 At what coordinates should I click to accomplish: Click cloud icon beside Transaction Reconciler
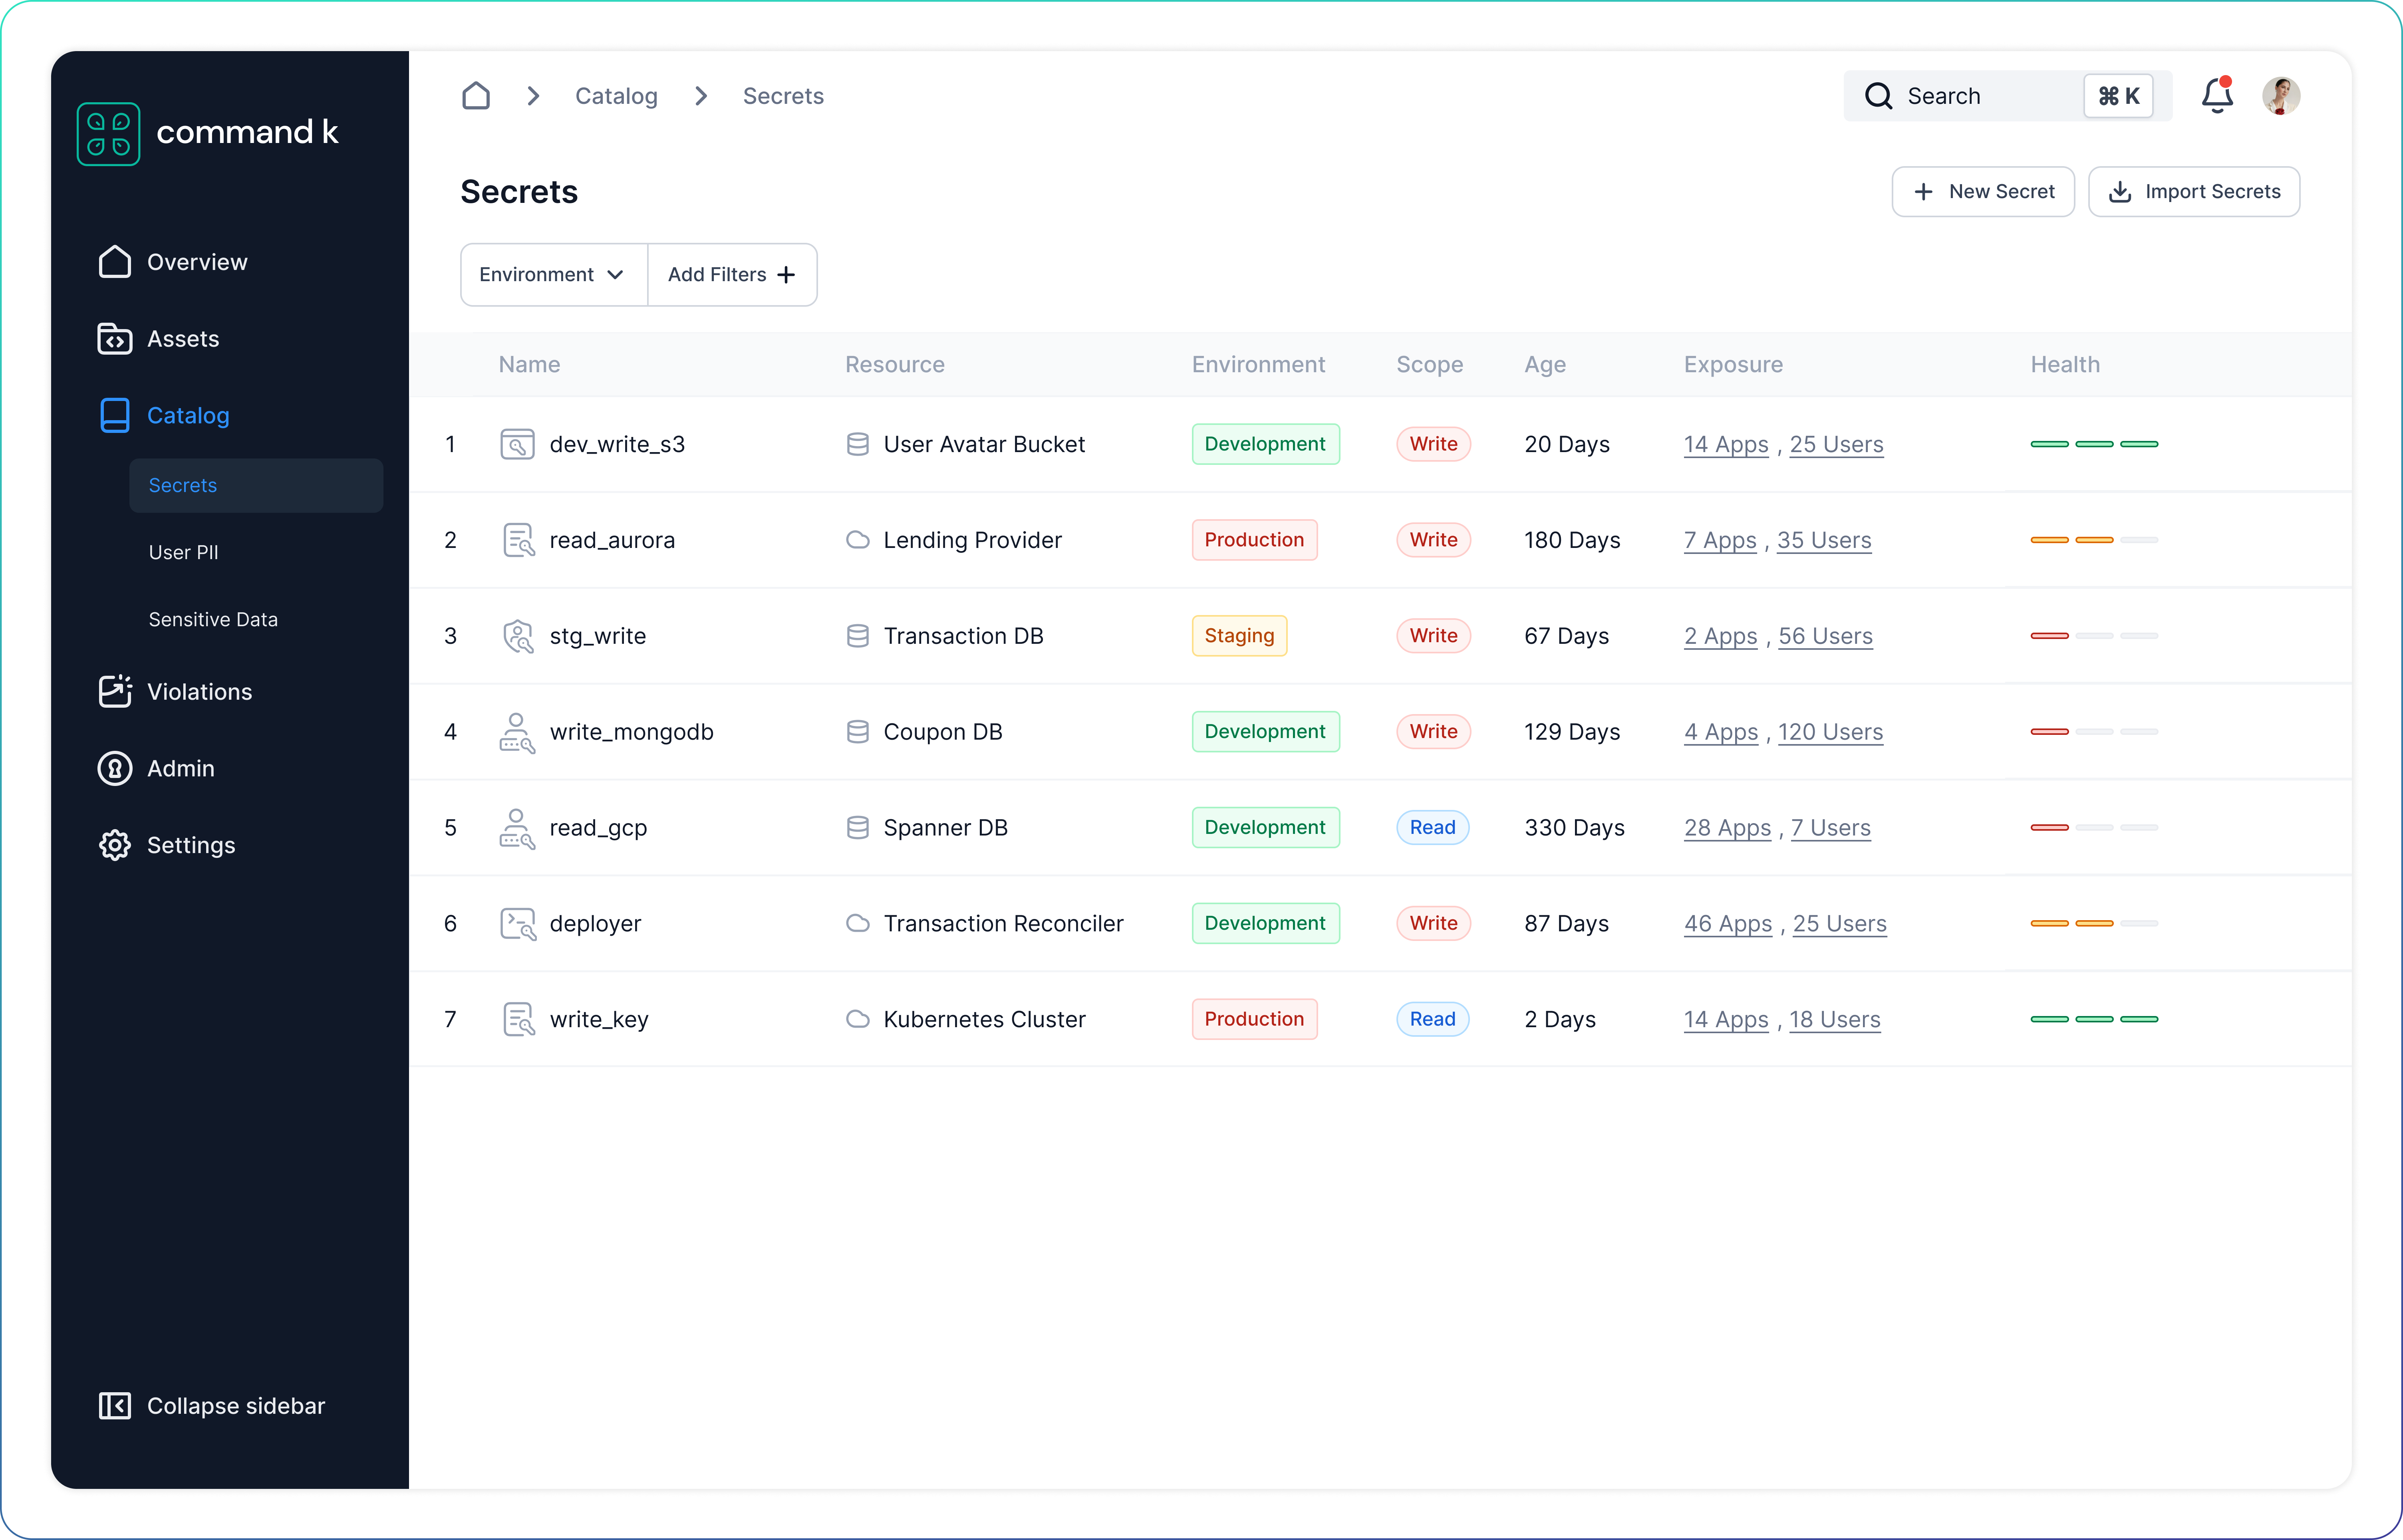857,923
